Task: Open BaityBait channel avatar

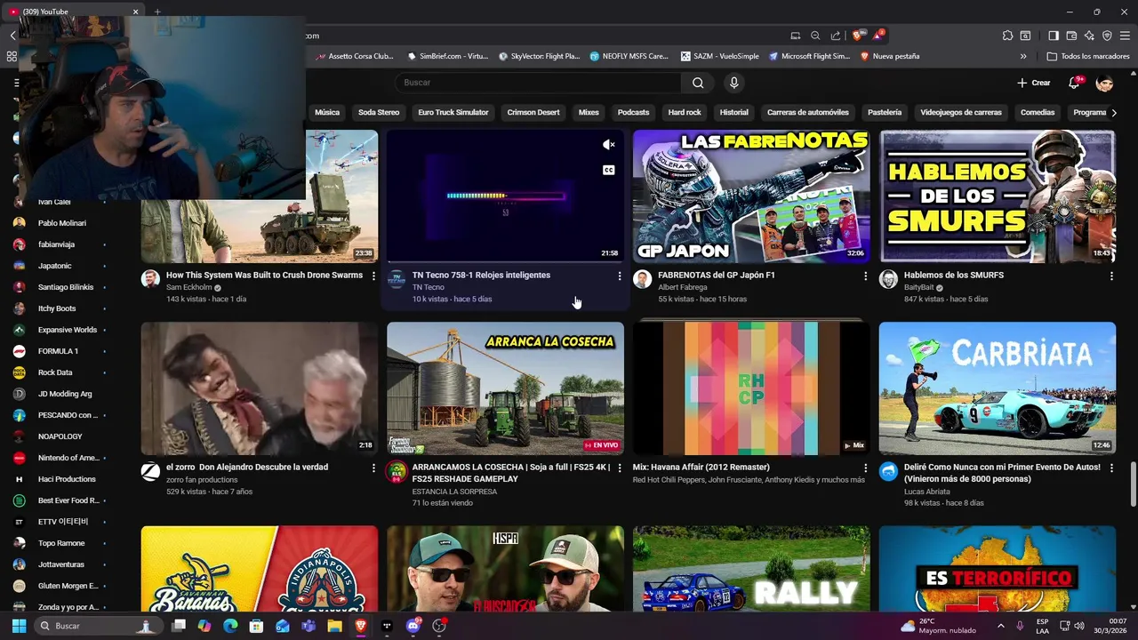Action: tap(888, 279)
